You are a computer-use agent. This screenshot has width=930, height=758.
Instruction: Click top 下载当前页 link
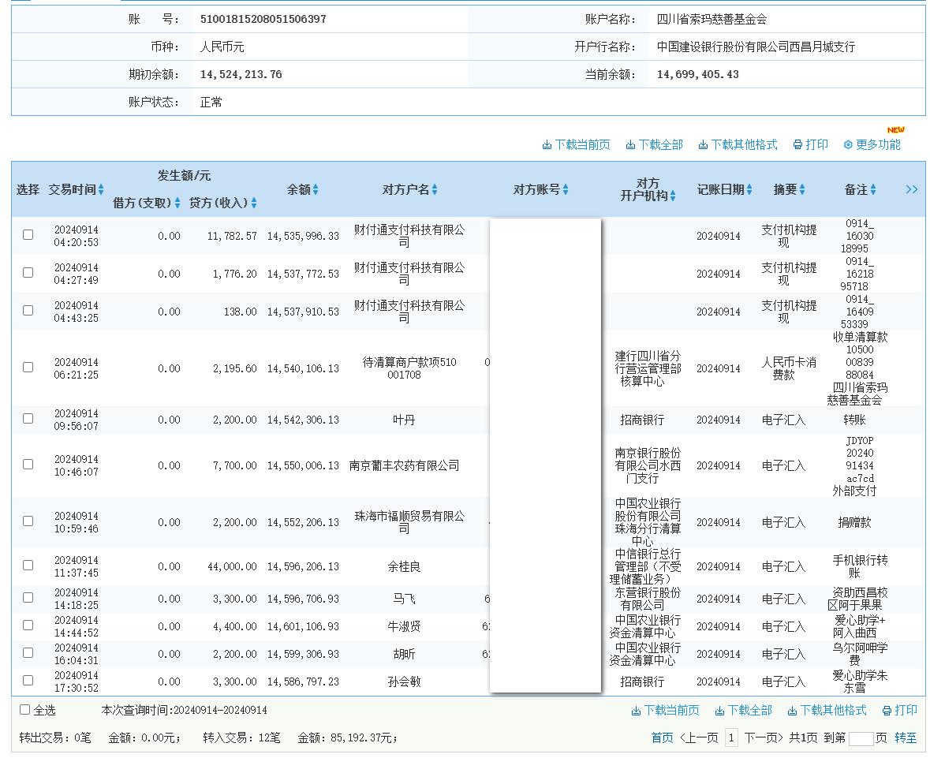pos(582,144)
